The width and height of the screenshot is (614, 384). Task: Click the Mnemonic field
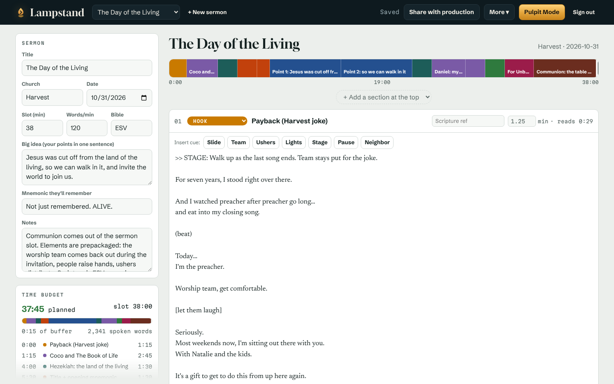point(87,207)
